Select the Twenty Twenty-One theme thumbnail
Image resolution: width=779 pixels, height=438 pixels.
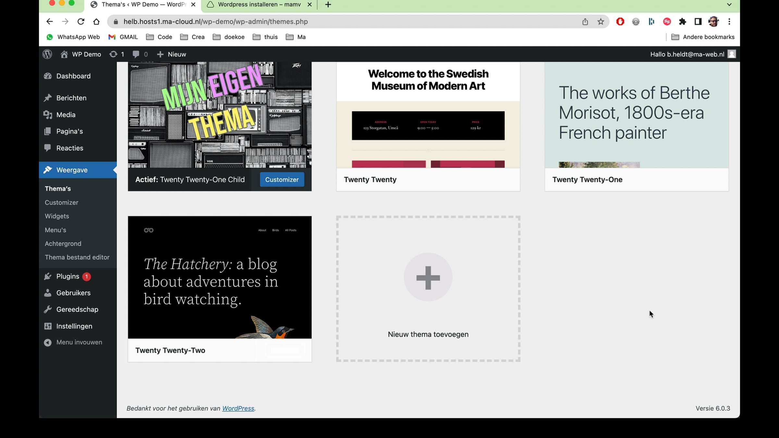click(x=637, y=115)
